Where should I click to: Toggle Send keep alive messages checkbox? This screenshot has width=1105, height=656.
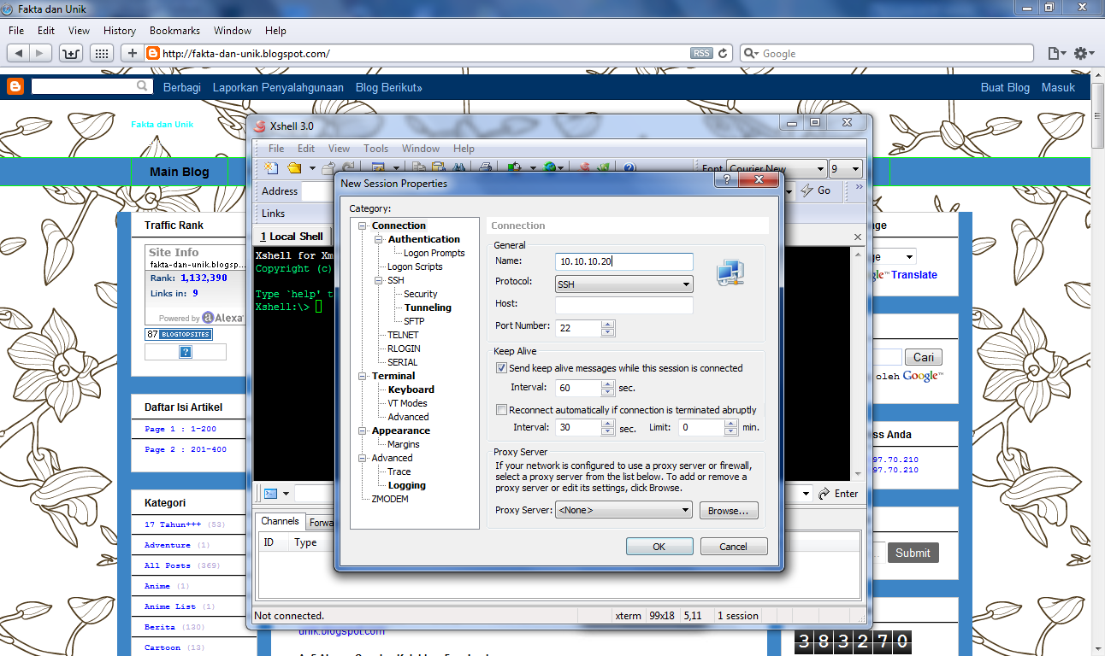(x=502, y=368)
